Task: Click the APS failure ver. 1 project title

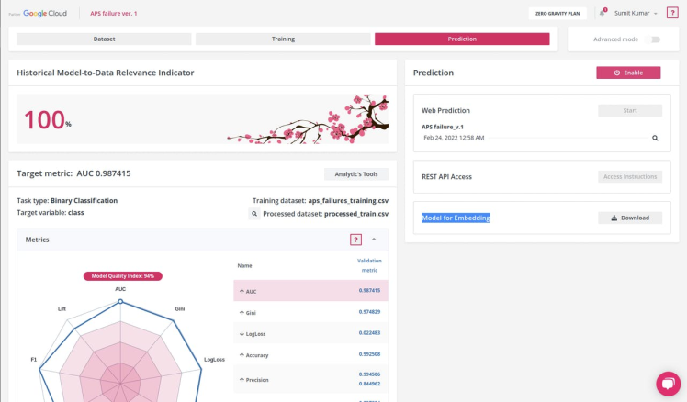Action: tap(114, 13)
